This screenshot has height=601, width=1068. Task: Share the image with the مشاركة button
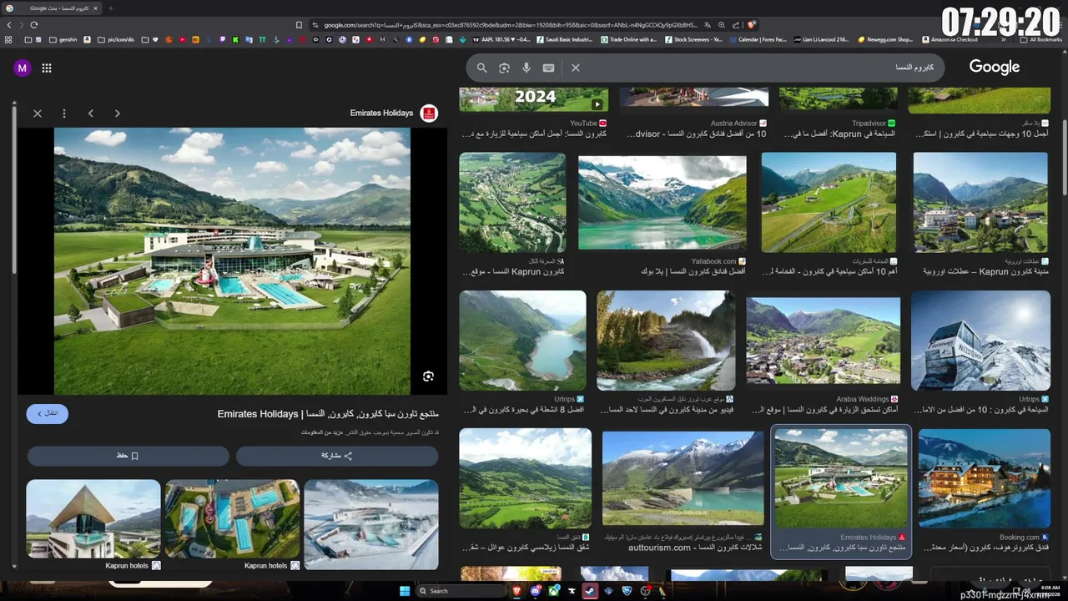[x=337, y=456]
